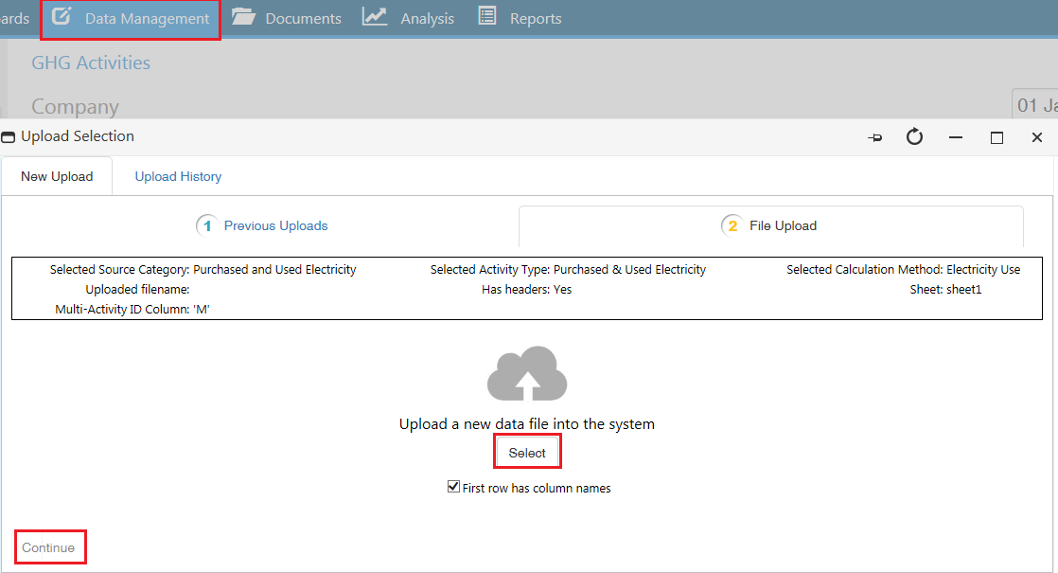Click the Upload Selection window icon
The width and height of the screenshot is (1058, 573).
pos(9,136)
